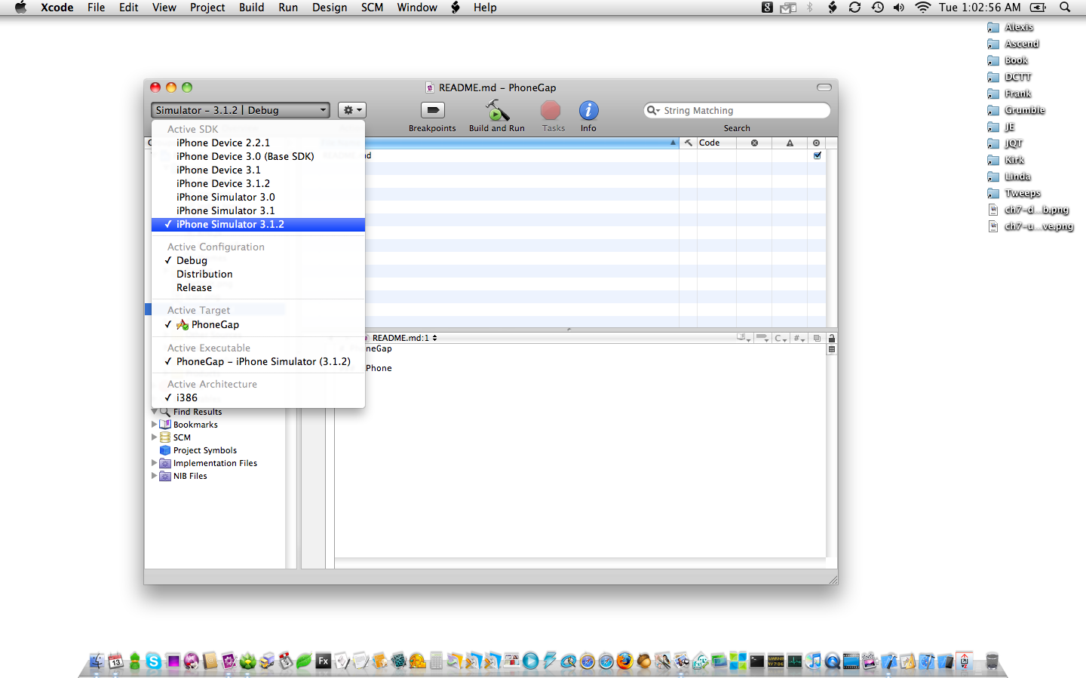Select the Release configuration
Viewport: 1086px width, 678px height.
click(x=194, y=288)
